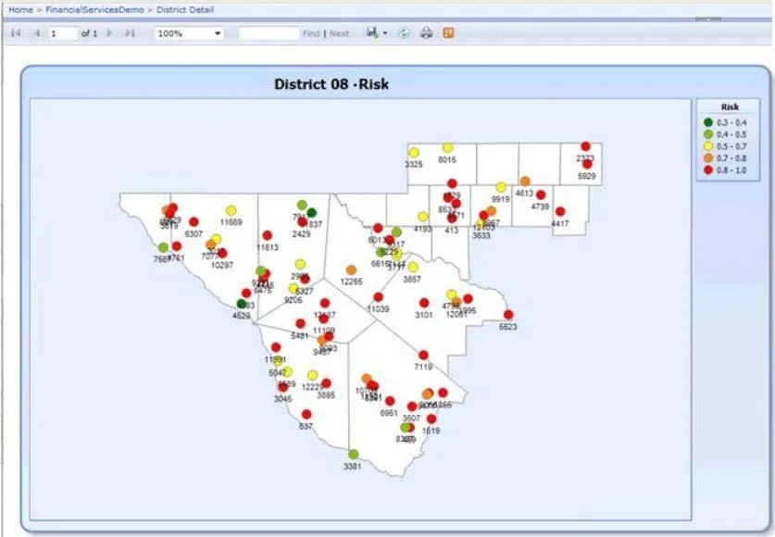
Task: Select light green marker labeled 7669
Action: pyautogui.click(x=163, y=247)
